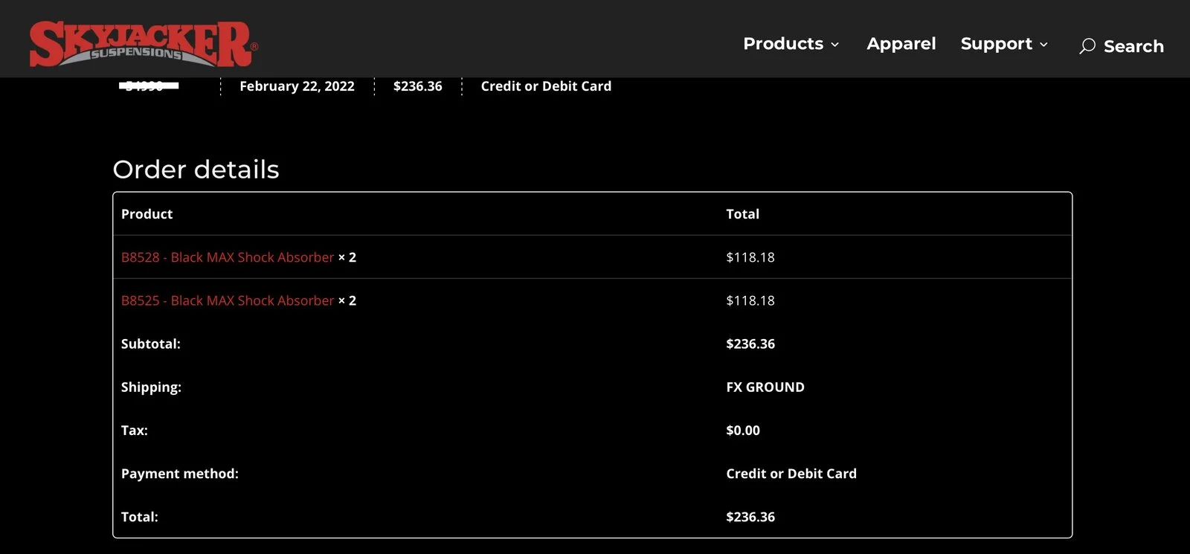Click the Subtotal: label
Screen dimensions: 1190x554
pos(151,344)
